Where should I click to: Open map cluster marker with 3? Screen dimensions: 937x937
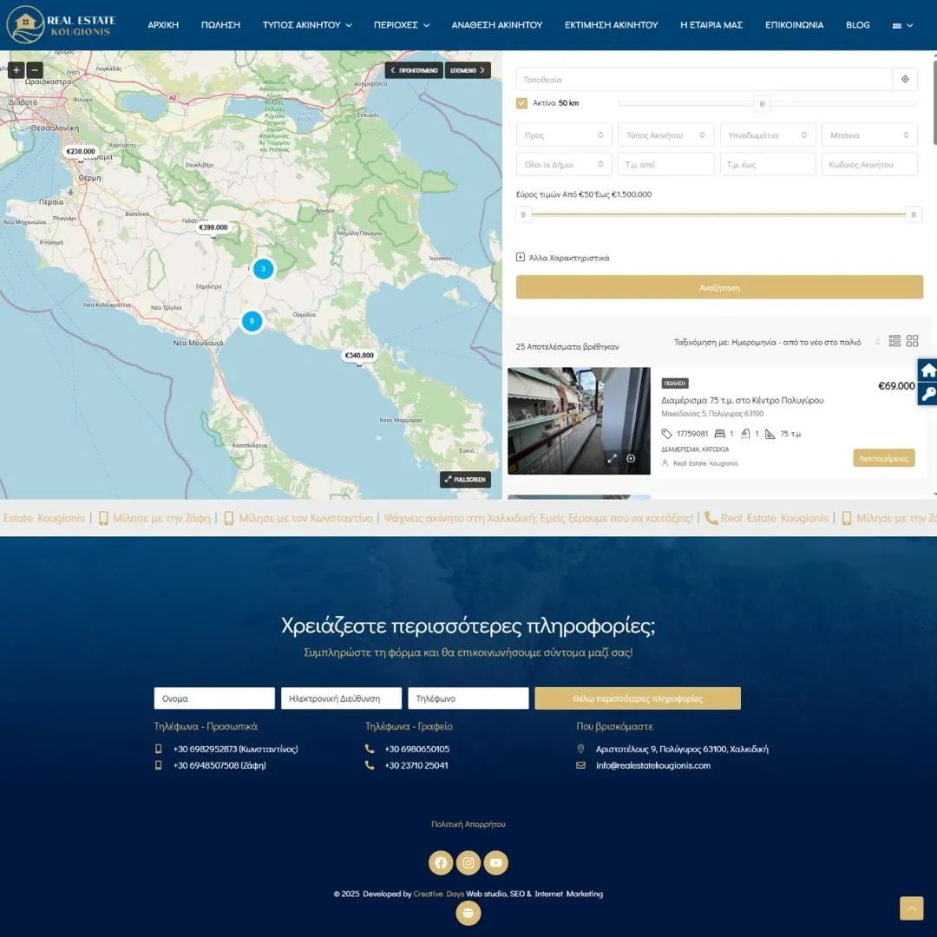click(263, 269)
